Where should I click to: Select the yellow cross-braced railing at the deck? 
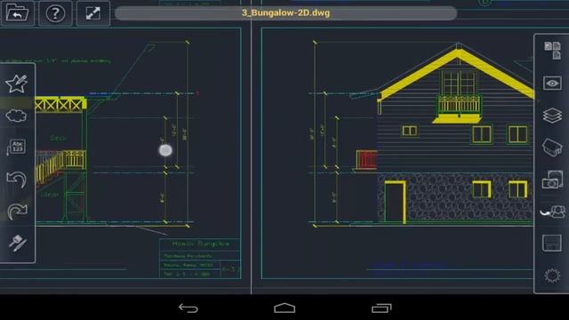click(60, 105)
